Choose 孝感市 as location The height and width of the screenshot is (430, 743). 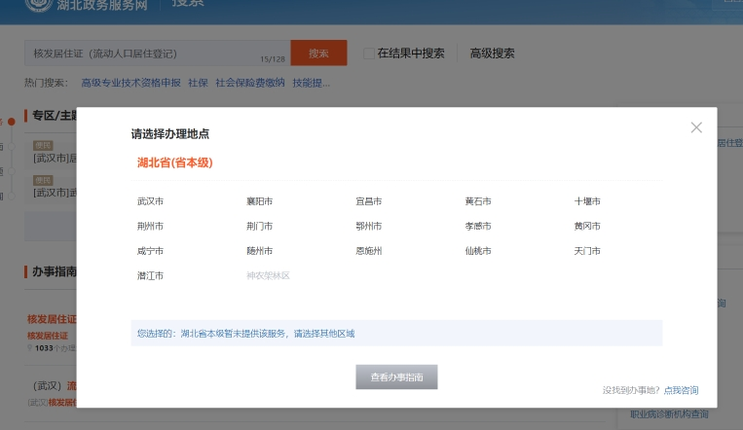478,227
